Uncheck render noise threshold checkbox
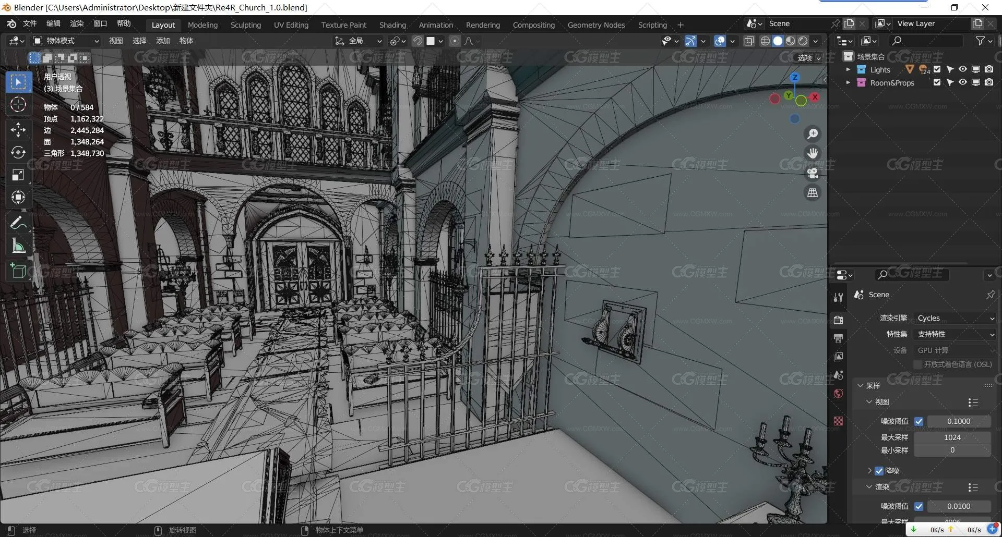The height and width of the screenshot is (537, 1002). click(x=919, y=506)
